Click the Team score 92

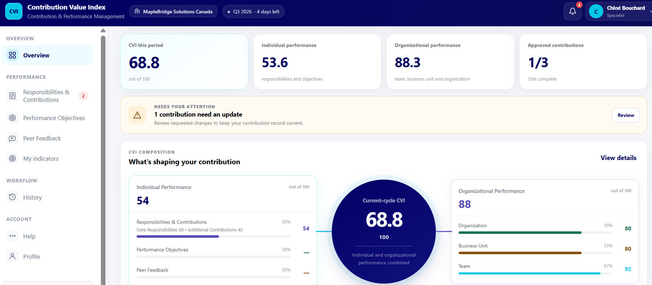pyautogui.click(x=628, y=269)
